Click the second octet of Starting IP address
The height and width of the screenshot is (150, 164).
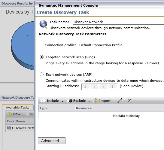click(94, 87)
